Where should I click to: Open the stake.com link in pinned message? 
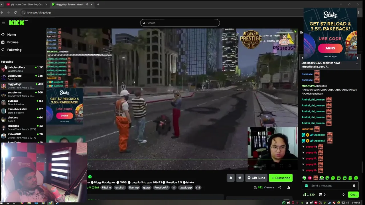(315, 67)
